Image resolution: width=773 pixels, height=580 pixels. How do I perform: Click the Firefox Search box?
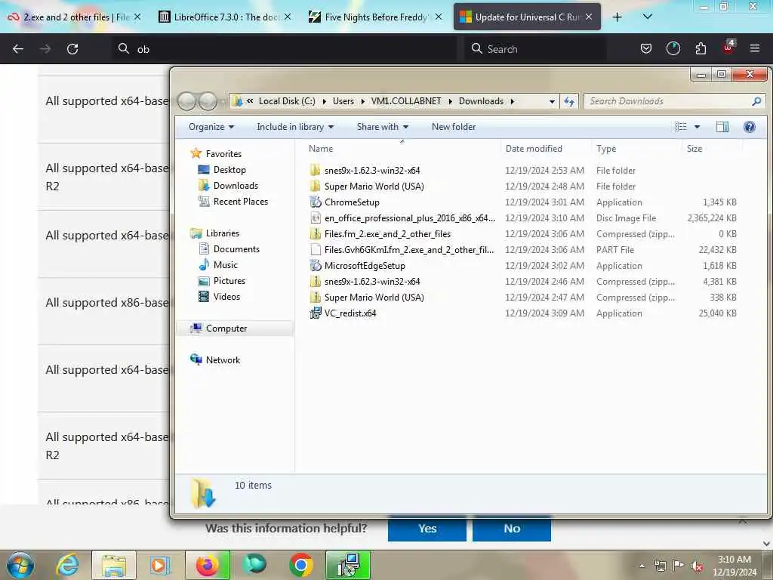click(535, 49)
